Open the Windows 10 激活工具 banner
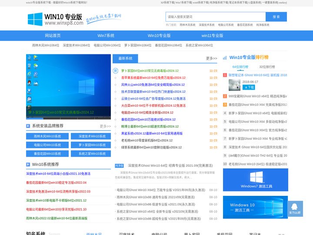 (255, 207)
